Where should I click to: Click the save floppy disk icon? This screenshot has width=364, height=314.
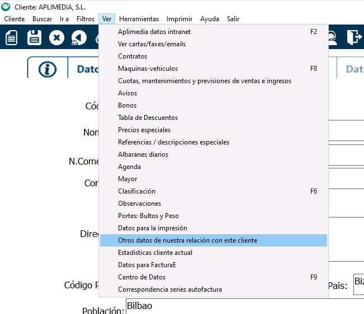point(34,37)
